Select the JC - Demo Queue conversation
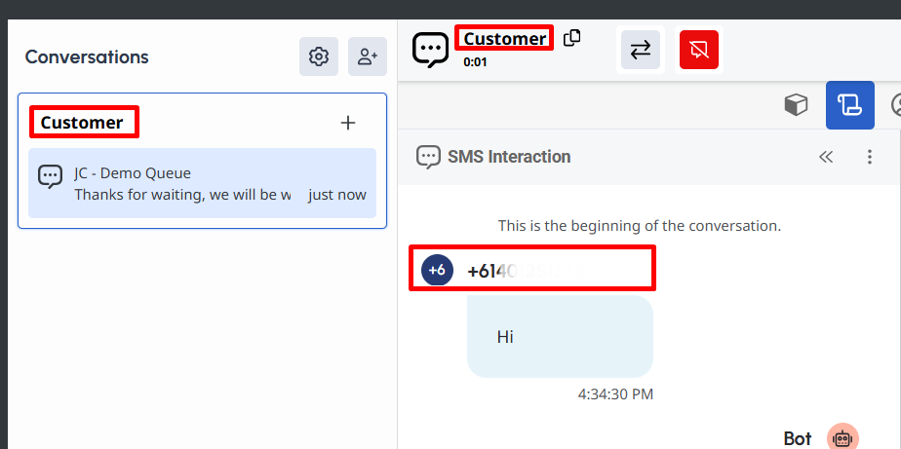Image resolution: width=901 pixels, height=449 pixels. (202, 183)
